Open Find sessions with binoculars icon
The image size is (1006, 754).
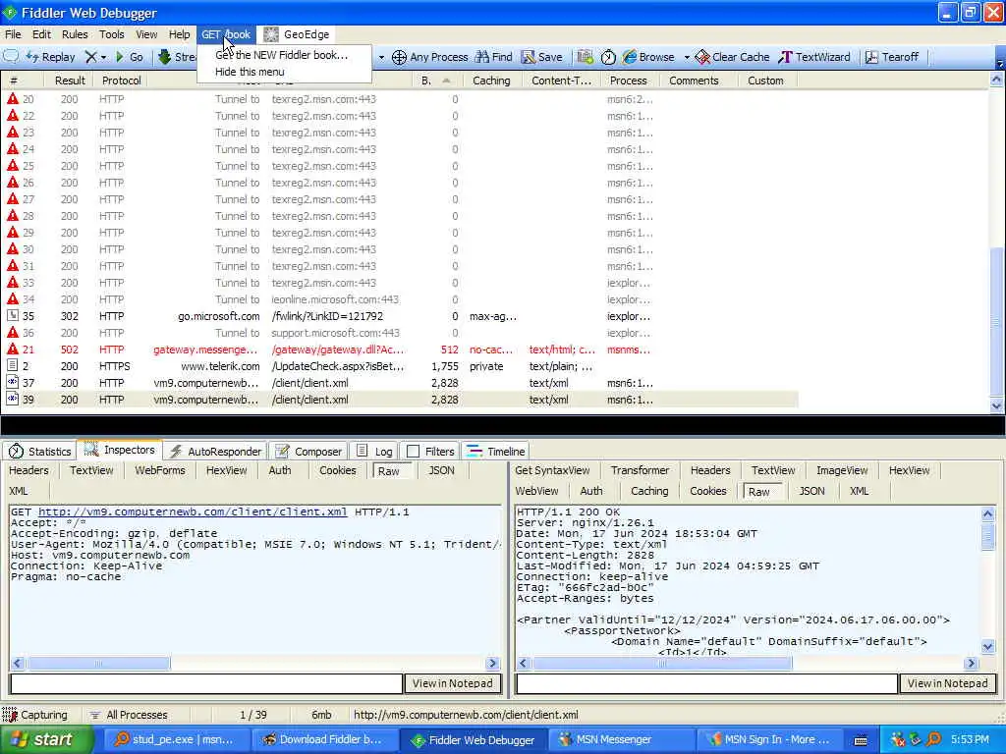[x=493, y=57]
